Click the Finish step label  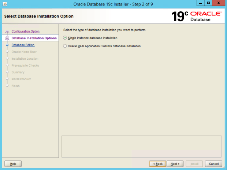click(15, 86)
